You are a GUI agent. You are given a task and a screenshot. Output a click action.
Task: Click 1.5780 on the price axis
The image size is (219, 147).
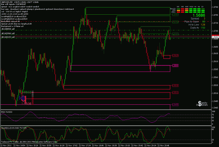(x=215, y=7)
